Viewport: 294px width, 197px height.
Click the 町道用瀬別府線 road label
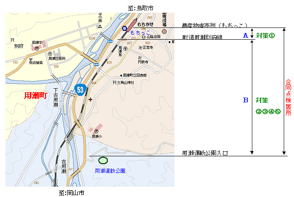pos(202,37)
